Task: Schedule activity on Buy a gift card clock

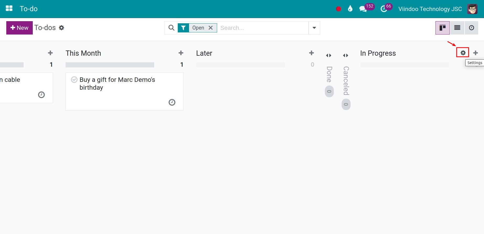Action: coord(172,102)
